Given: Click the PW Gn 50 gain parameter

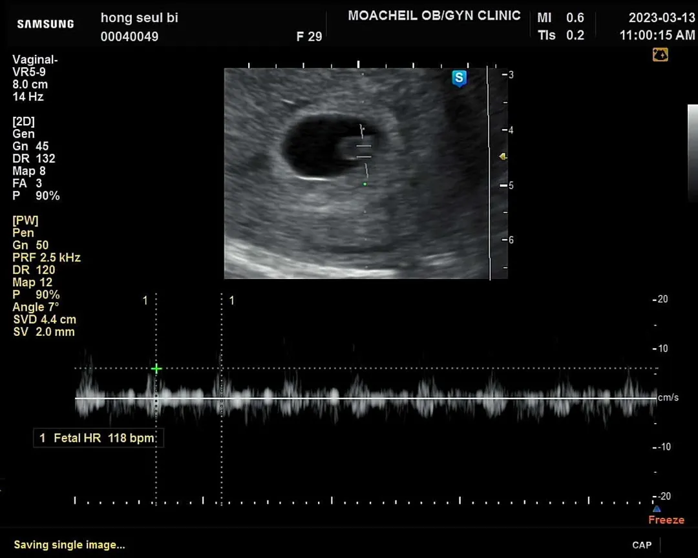Looking at the screenshot, I should [30, 245].
